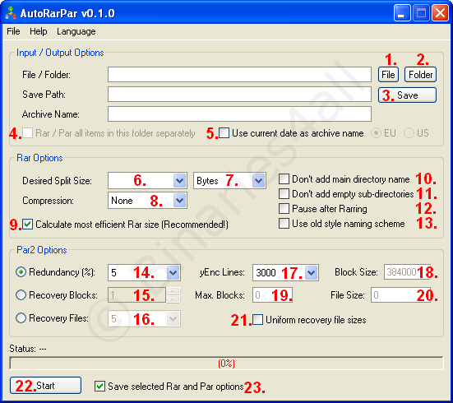This screenshot has width=453, height=403.
Task: Click the Desired Split Size label
Action: (x=57, y=181)
